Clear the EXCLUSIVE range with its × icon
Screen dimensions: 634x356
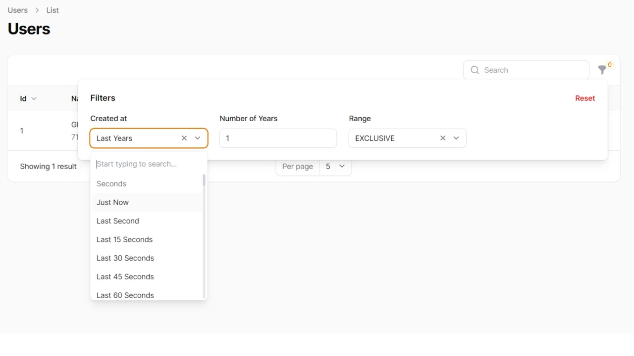(442, 138)
